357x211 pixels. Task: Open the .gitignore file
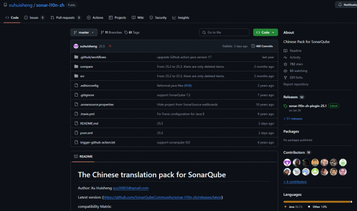click(x=87, y=95)
